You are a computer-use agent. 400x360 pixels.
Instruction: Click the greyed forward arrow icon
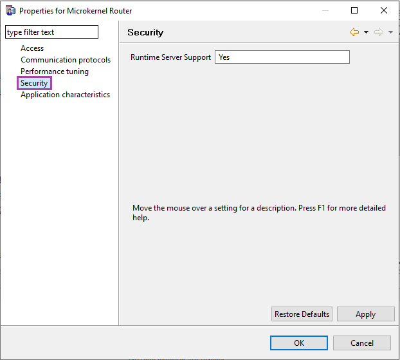[x=379, y=32]
